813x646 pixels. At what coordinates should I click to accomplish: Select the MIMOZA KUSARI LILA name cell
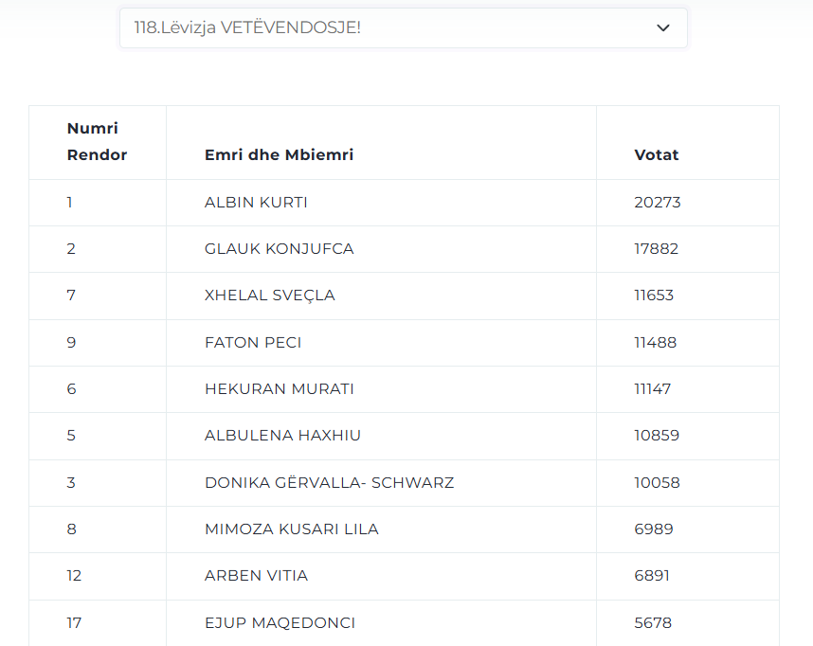[381, 529]
